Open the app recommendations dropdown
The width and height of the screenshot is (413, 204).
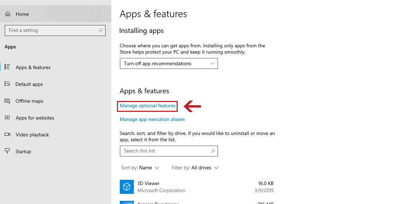point(169,64)
